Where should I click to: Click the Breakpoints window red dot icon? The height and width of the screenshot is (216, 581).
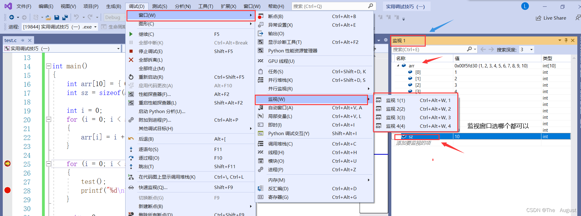(260, 16)
